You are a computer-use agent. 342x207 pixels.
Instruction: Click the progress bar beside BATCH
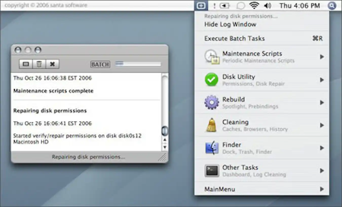tap(138, 64)
